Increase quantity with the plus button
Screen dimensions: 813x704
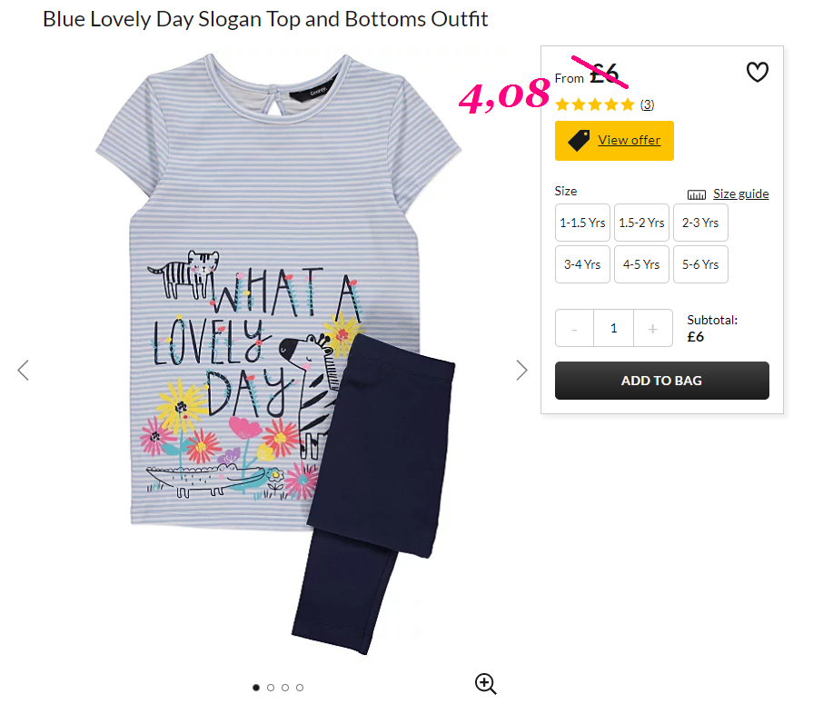click(653, 328)
